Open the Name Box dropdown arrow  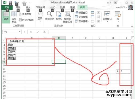click(20, 32)
